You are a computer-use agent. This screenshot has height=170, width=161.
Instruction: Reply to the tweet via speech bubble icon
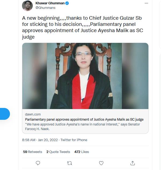(38, 163)
